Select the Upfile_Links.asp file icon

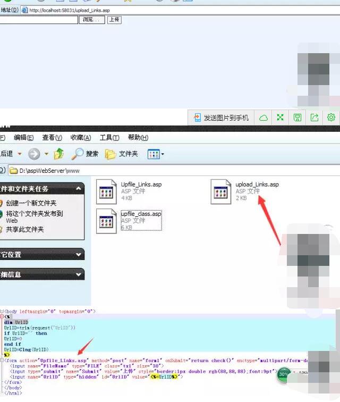106,192
